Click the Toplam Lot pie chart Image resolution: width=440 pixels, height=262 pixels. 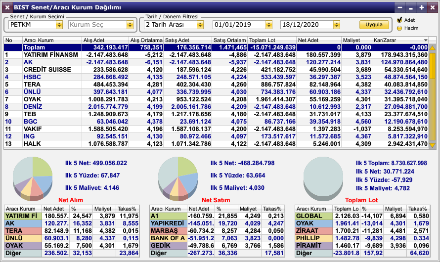323,178
